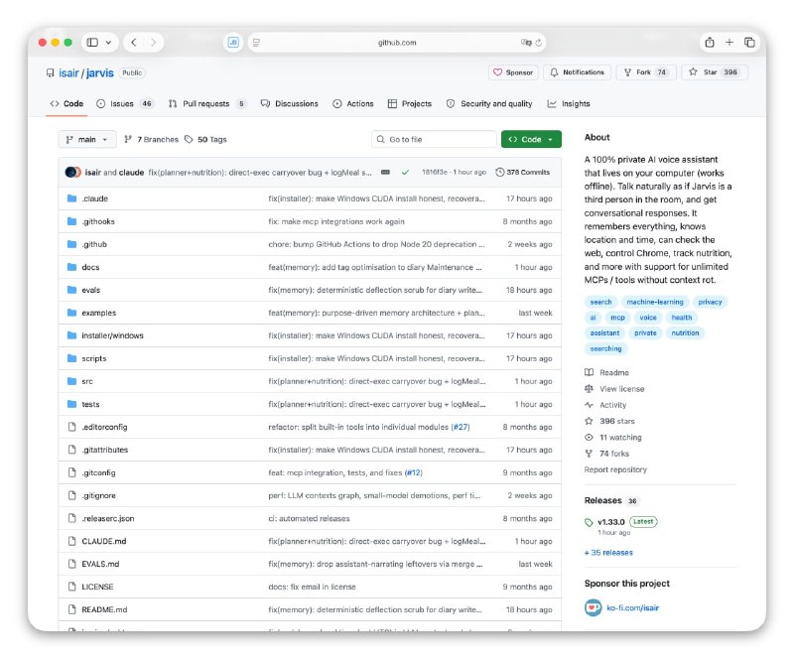This screenshot has width=794, height=659.
Task: Open the installer/windows folder
Action: 112,335
